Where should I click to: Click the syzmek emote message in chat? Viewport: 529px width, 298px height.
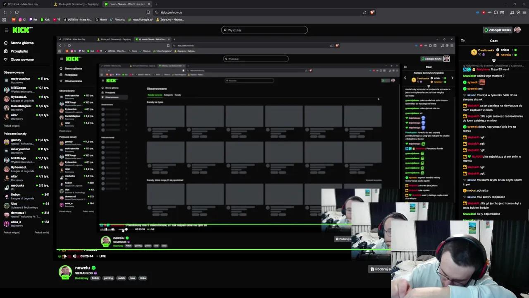(474, 82)
